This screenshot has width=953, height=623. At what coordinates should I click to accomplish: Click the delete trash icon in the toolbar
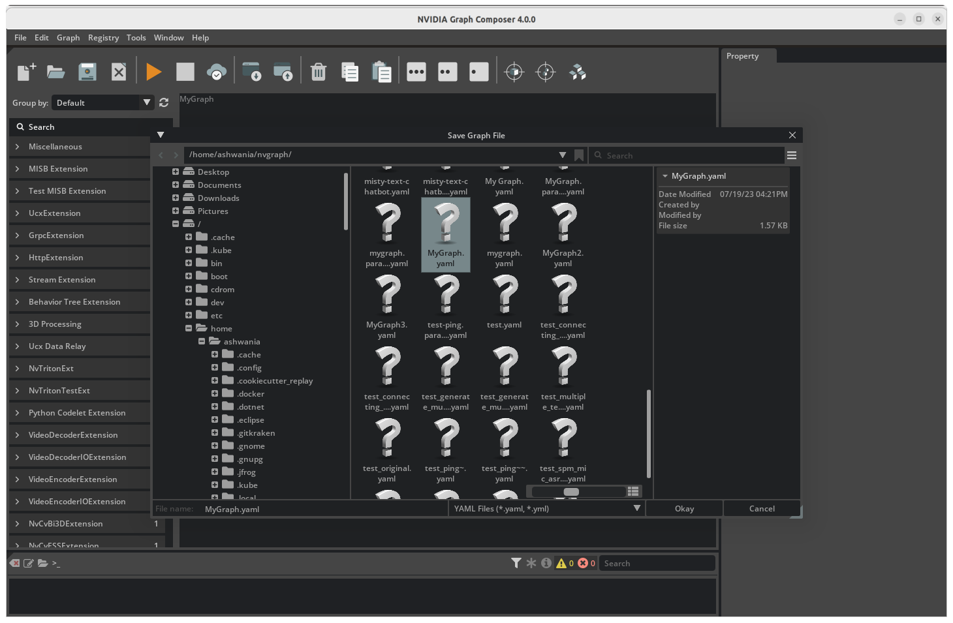click(x=318, y=71)
